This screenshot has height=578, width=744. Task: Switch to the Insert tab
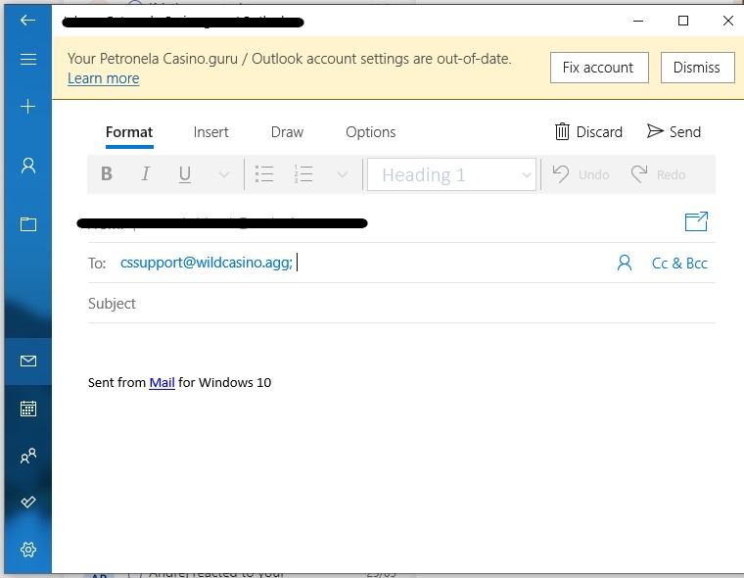pyautogui.click(x=210, y=132)
